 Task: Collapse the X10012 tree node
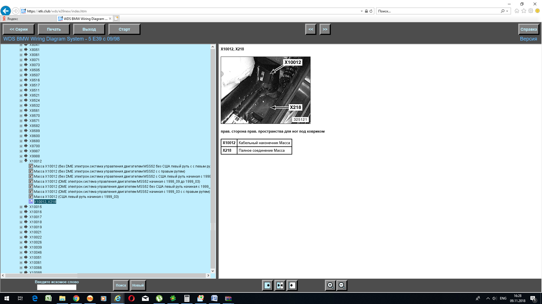click(x=21, y=161)
